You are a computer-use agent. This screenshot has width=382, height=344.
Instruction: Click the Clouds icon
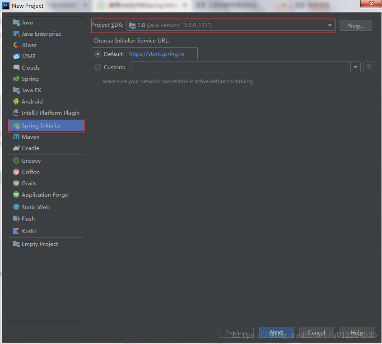pos(16,68)
